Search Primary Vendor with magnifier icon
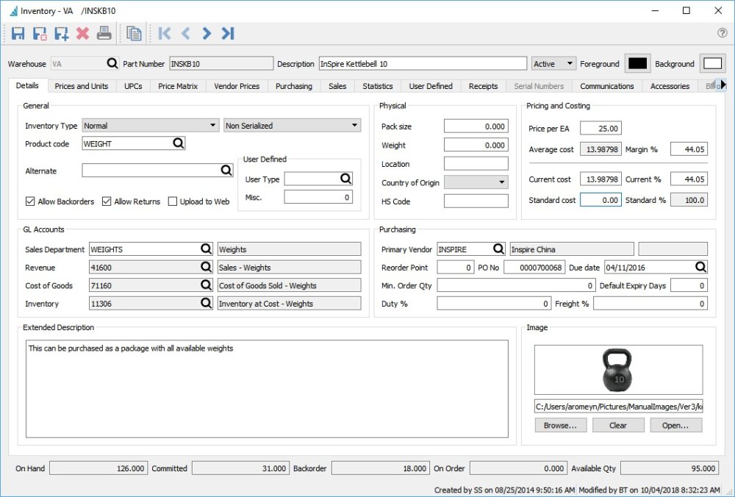735x497 pixels. tap(498, 249)
